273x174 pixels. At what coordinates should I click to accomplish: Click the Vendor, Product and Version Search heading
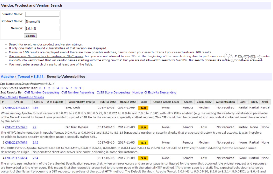32,5
